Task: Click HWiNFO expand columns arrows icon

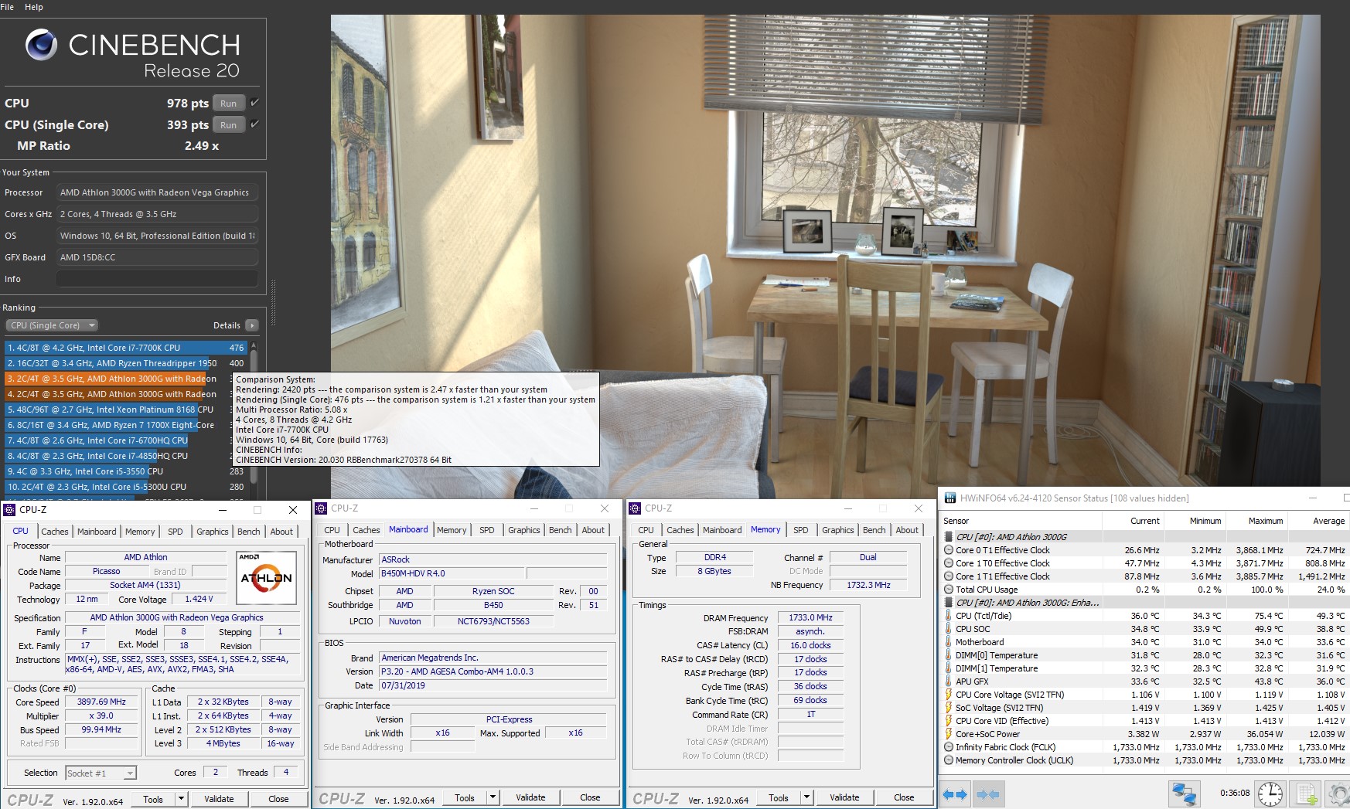Action: 956,794
